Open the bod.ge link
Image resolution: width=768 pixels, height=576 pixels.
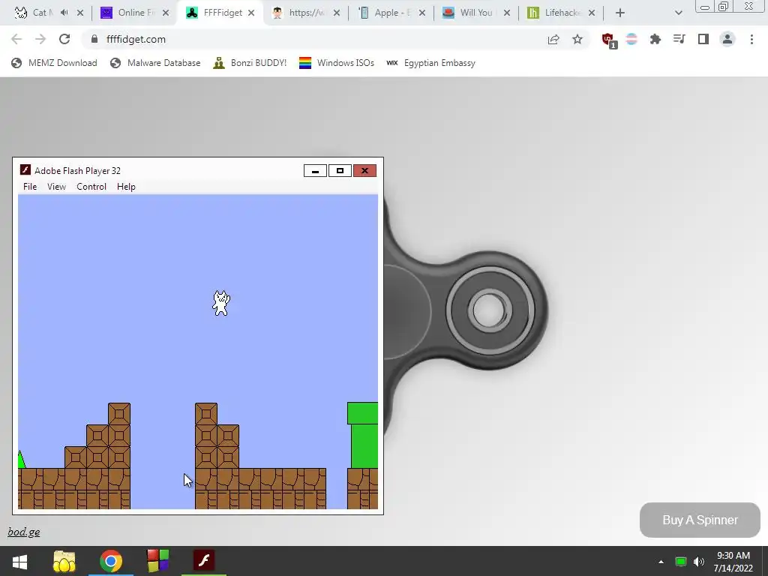[x=24, y=532]
